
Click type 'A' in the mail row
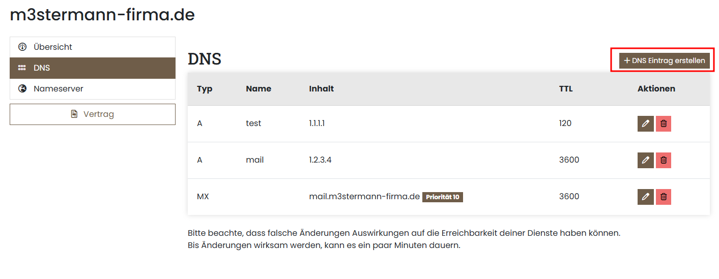click(x=199, y=160)
